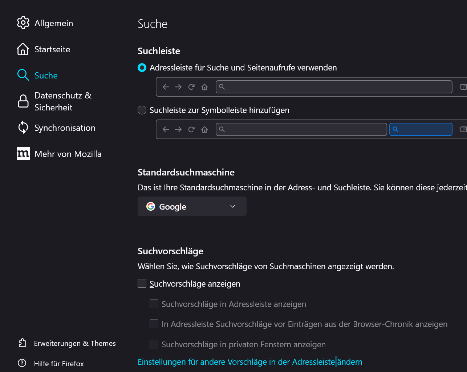Click the 'Standardsuchmaschine' heading
Screen dimensions: 467x372
pos(186,172)
